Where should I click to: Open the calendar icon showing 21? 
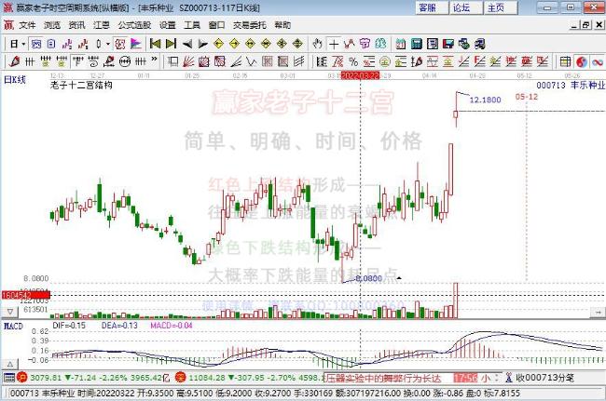click(x=400, y=44)
